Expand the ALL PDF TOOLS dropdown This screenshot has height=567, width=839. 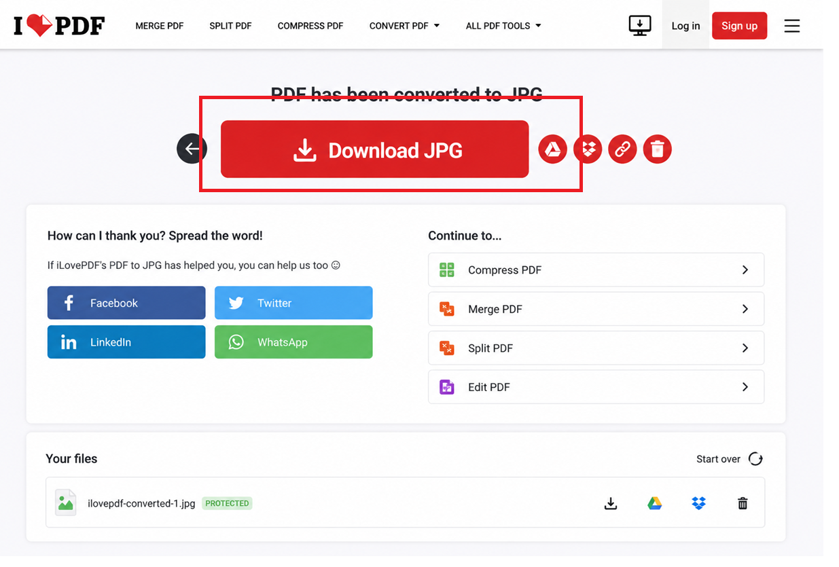click(x=503, y=26)
